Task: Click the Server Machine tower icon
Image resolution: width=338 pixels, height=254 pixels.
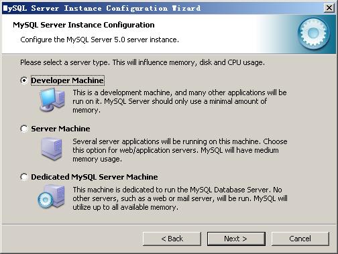Action: (52, 149)
